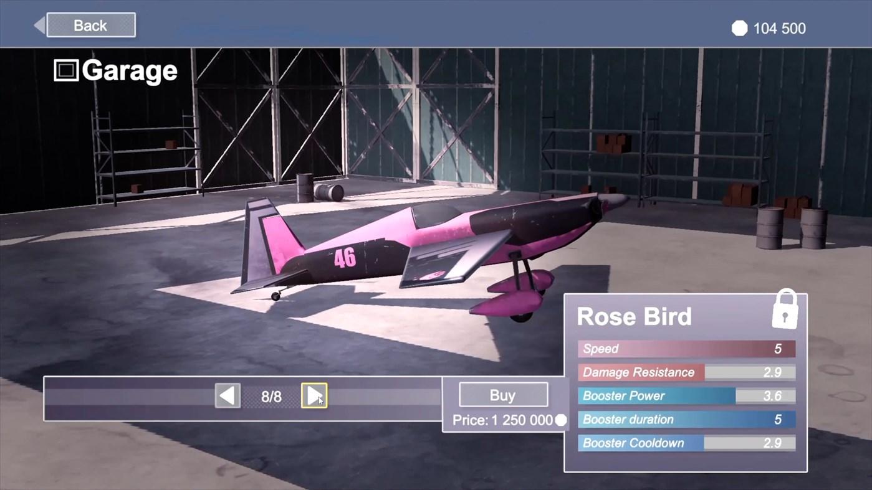Screen dimensions: 872x490
Task: Click the 8/8 aircraft counter
Action: (x=271, y=396)
